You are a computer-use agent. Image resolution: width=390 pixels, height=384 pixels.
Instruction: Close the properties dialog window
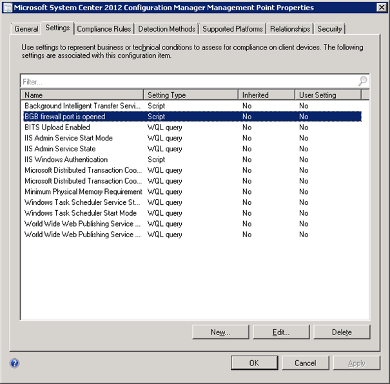[x=382, y=8]
